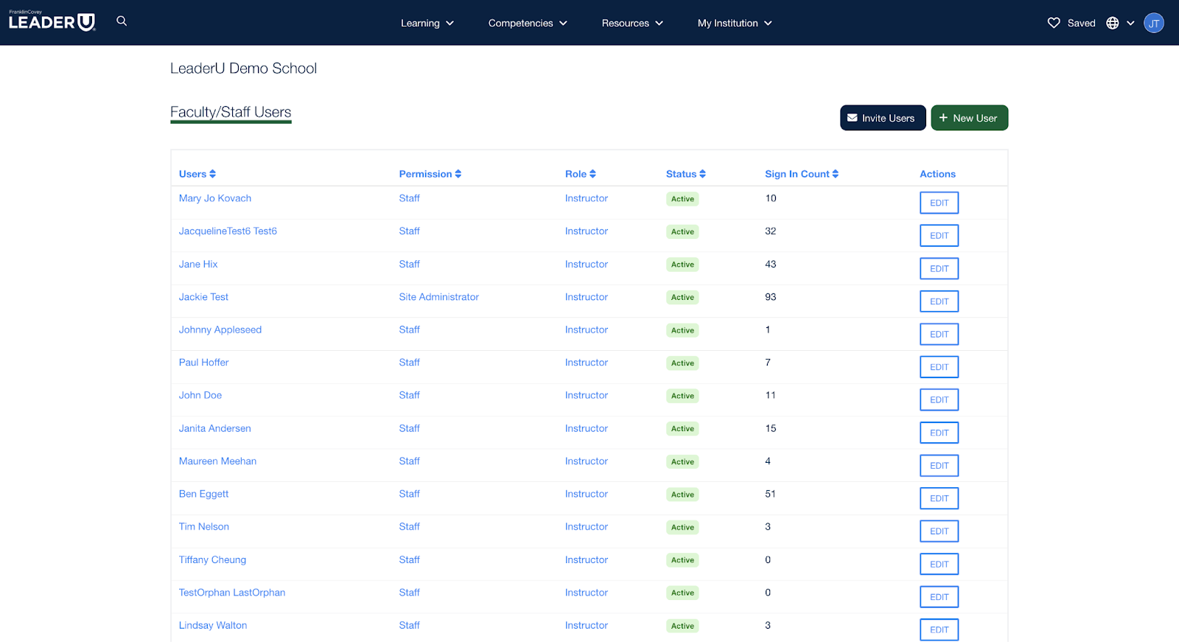Open the JT user avatar menu
Image resolution: width=1179 pixels, height=642 pixels.
pos(1153,23)
